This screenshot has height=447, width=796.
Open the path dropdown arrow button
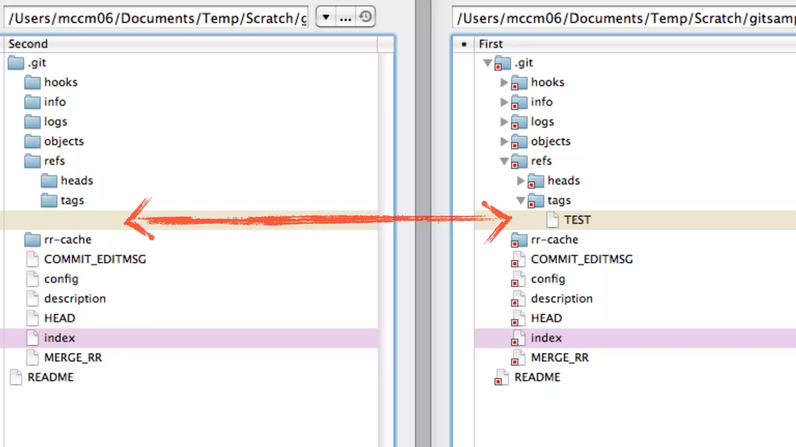[326, 17]
